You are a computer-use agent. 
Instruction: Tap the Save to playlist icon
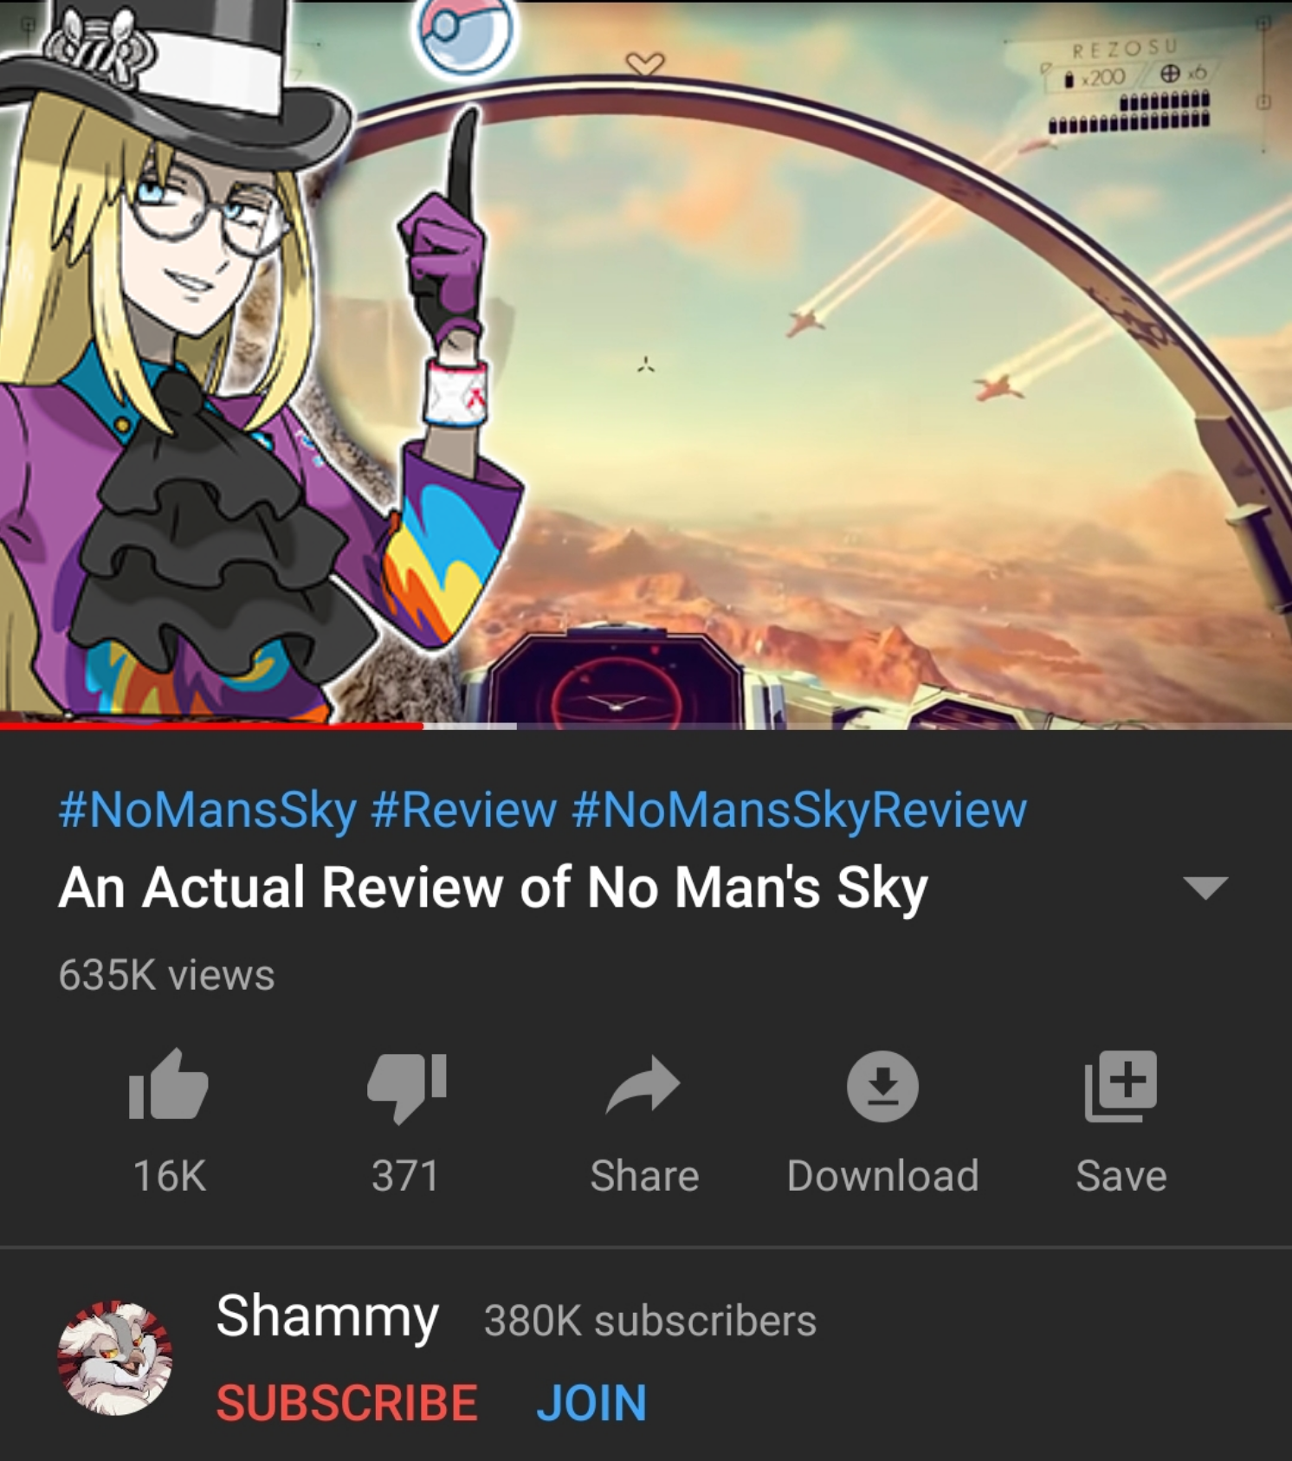[1121, 1086]
